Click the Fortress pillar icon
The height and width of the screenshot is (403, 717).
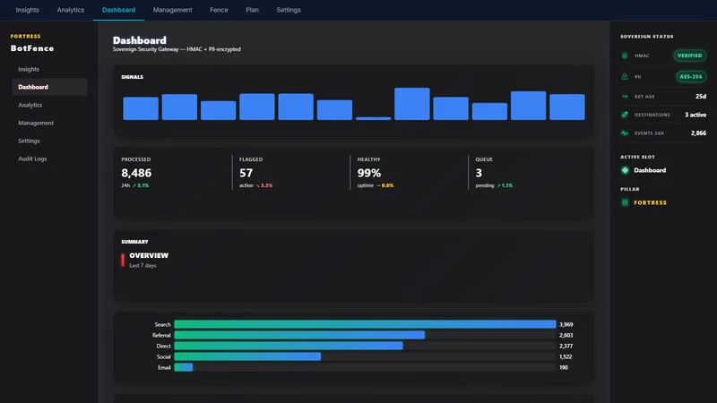point(625,202)
